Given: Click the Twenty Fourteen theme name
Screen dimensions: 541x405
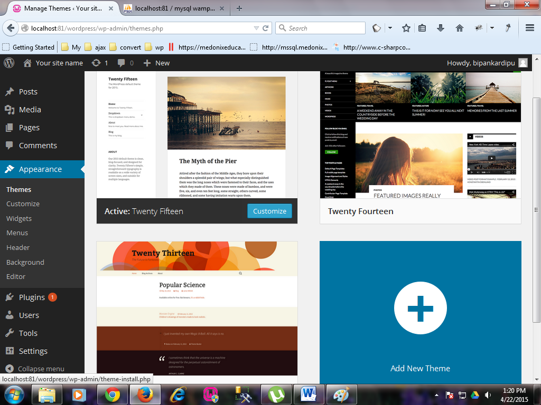Looking at the screenshot, I should [x=360, y=211].
